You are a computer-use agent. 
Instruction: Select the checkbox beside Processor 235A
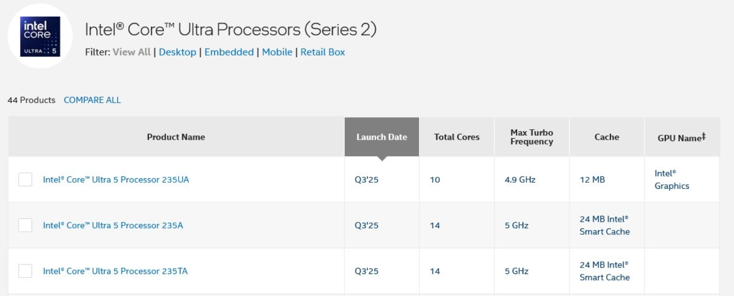[x=26, y=225]
